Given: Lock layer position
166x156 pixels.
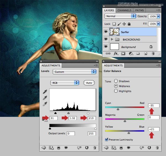Looking at the screenshot, I should click(124, 24).
